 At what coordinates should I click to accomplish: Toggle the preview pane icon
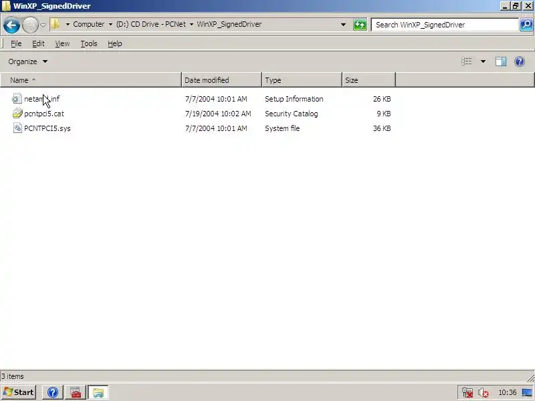coord(501,61)
